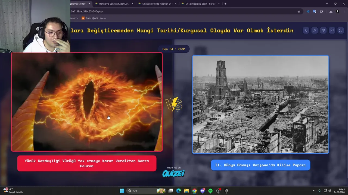
Task: Switch to the 'Erkeklerin Birlikte Yaparken' tab
Action: point(157,4)
